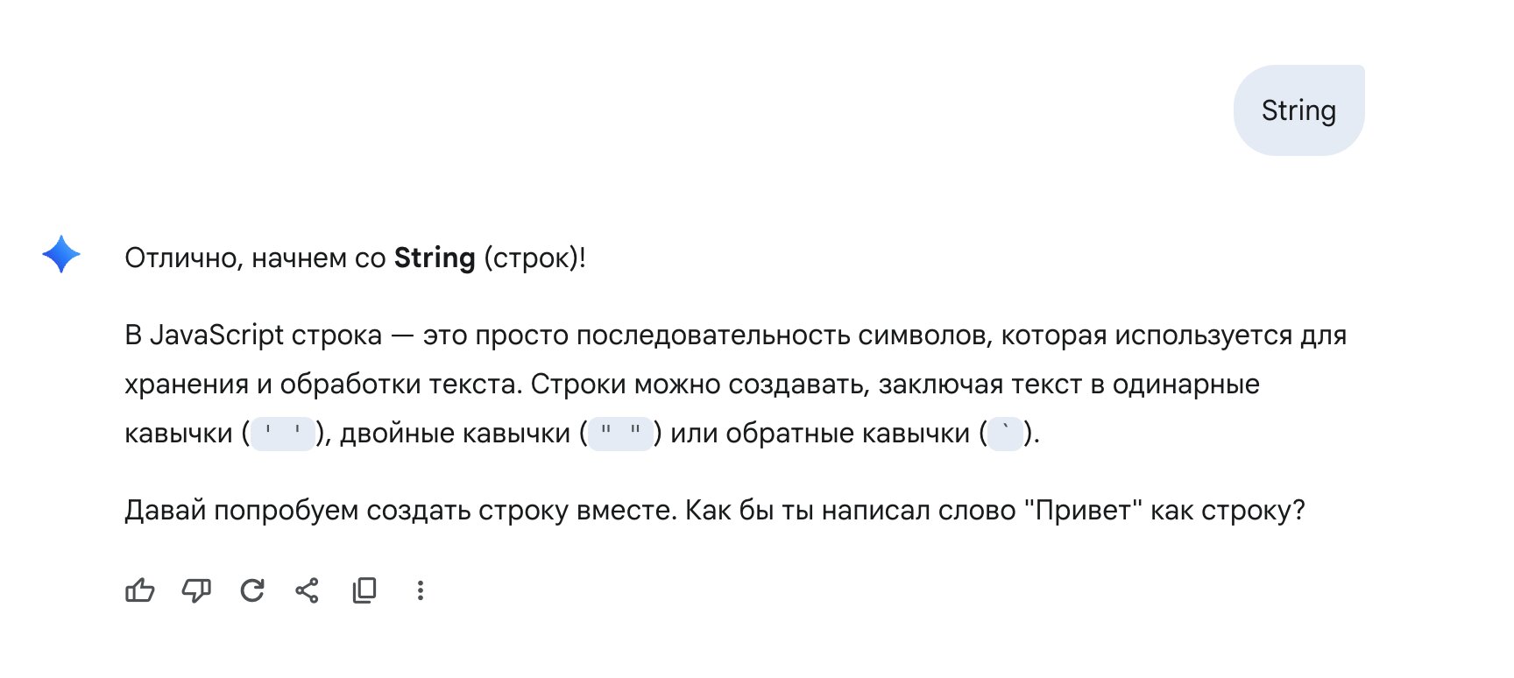Click the bold String word in reply
Screen dimensions: 1514x678
pos(435,258)
